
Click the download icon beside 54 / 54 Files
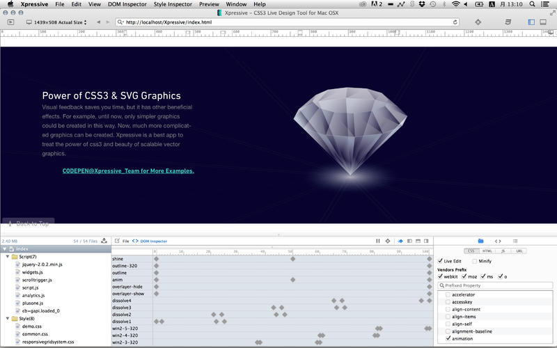click(104, 241)
